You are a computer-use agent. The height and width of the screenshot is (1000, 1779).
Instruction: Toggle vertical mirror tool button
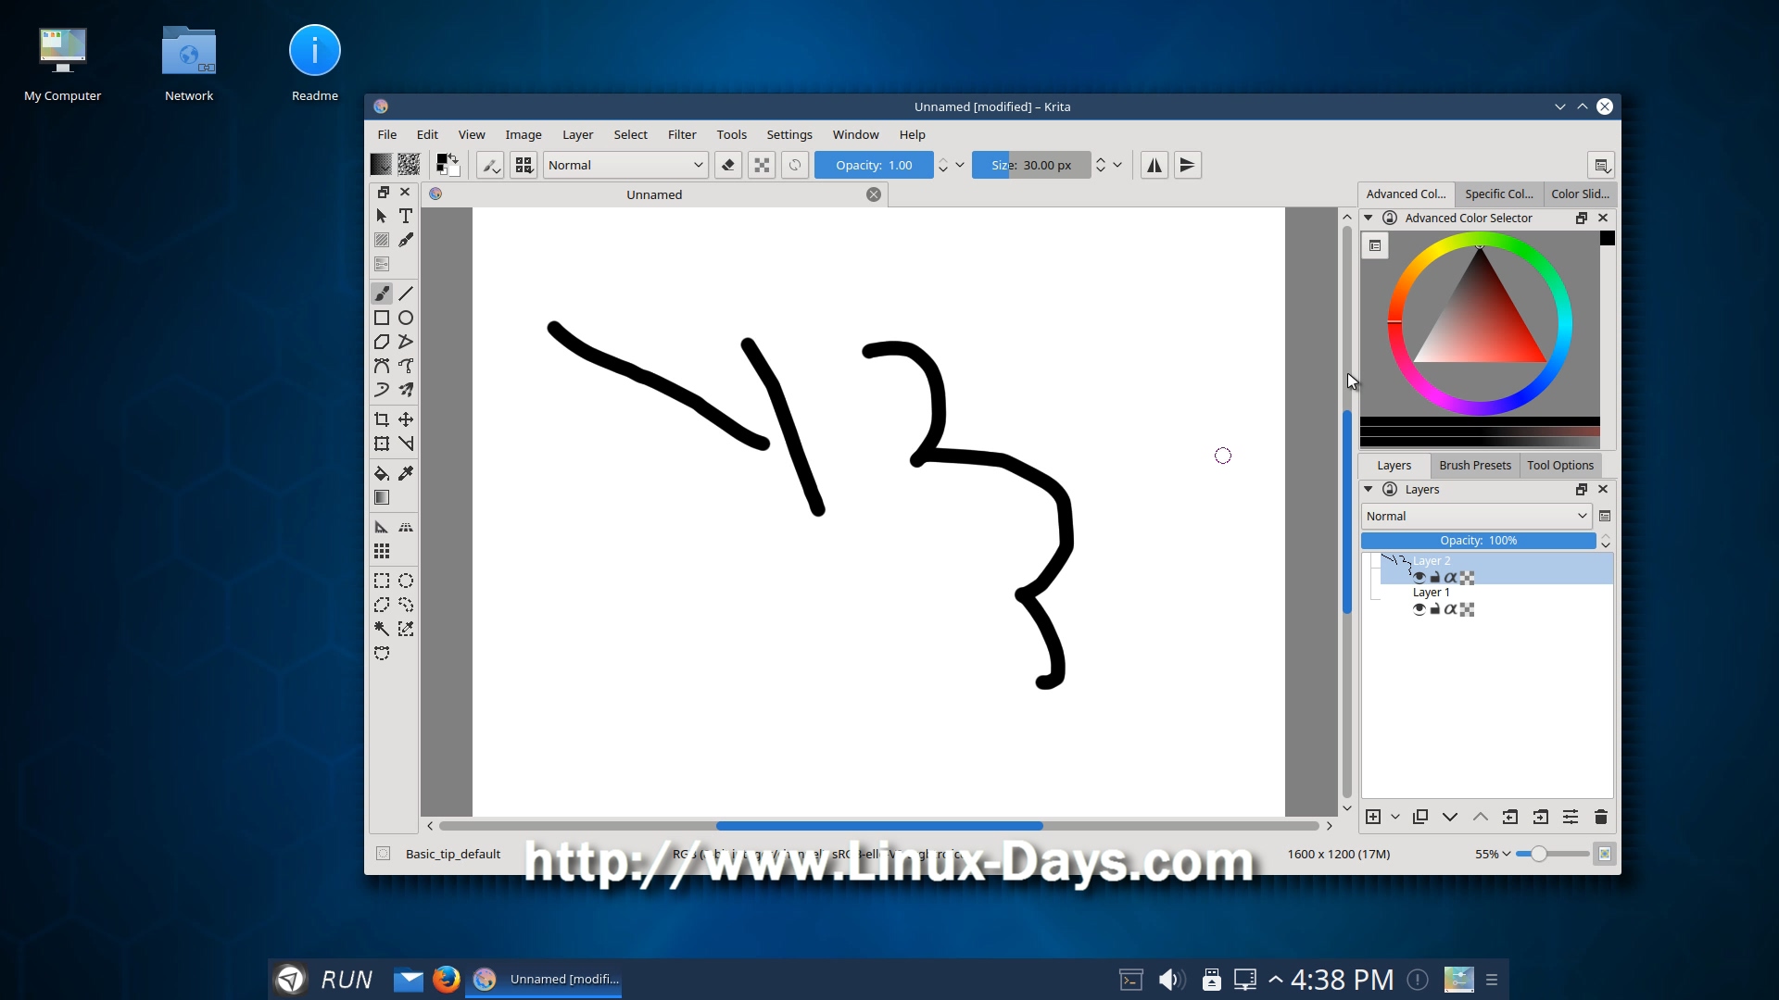pyautogui.click(x=1188, y=165)
